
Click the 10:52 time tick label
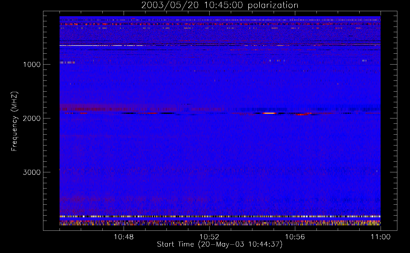tap(209, 237)
